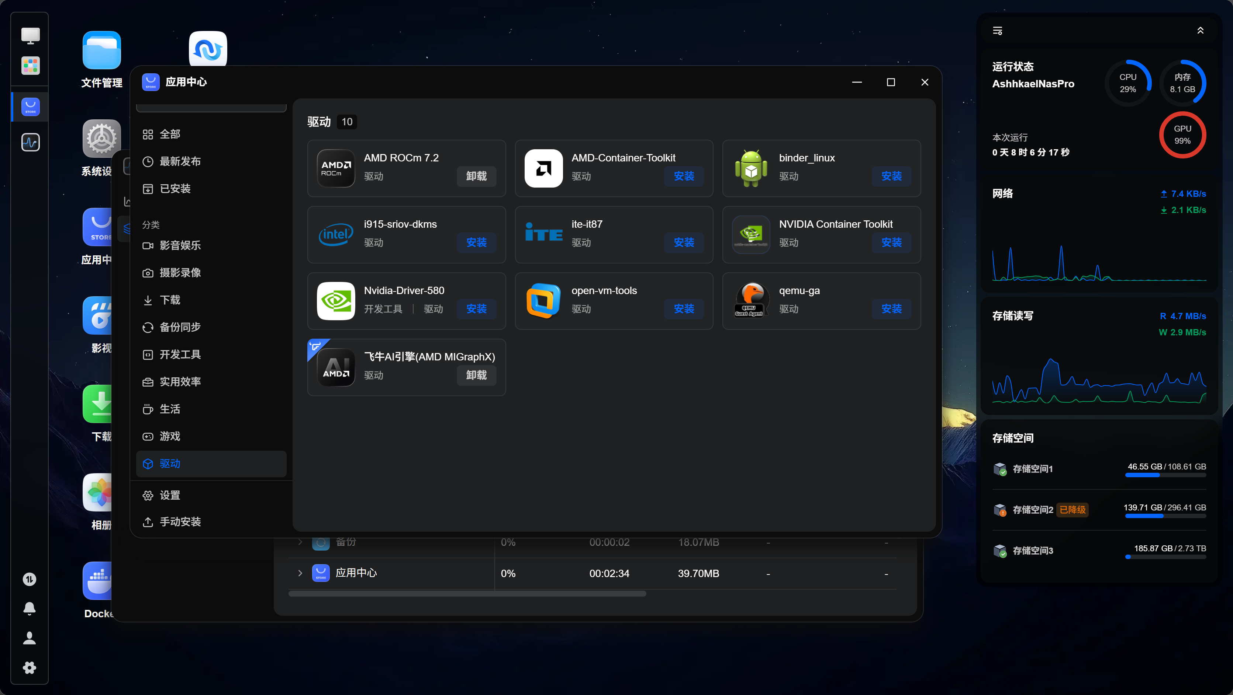This screenshot has width=1233, height=695.
Task: Click the 存储空间3 usage bar
Action: tap(1165, 557)
